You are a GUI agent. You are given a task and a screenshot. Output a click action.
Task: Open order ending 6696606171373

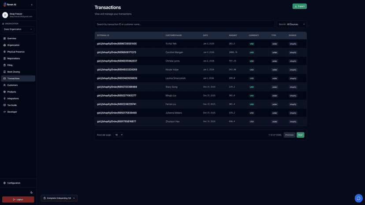[117, 52]
